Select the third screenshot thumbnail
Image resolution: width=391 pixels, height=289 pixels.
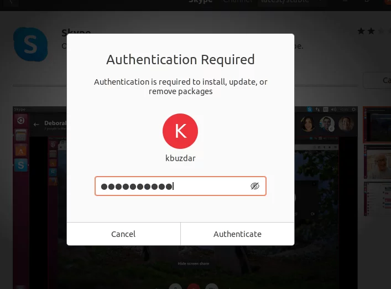click(x=377, y=199)
